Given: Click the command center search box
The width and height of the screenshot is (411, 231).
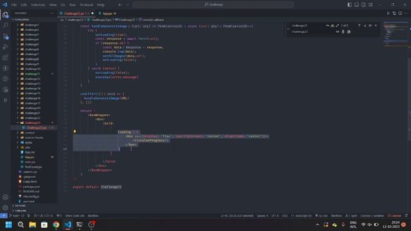Looking at the screenshot, I should [x=213, y=4].
